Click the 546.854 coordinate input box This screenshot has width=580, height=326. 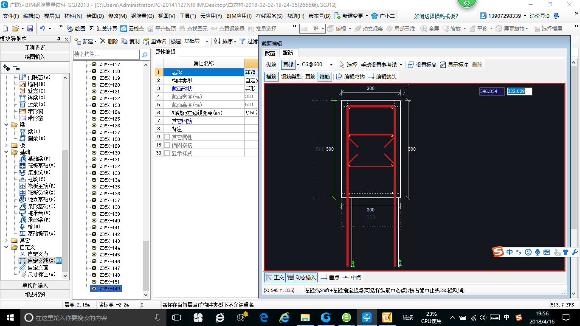(492, 91)
